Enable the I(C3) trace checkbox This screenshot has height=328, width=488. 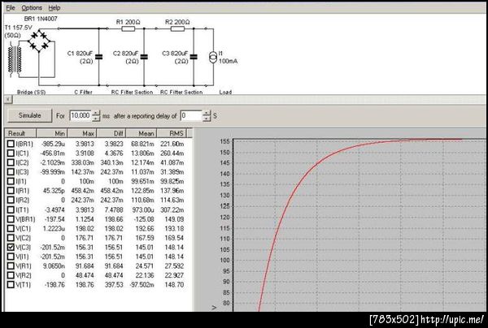coord(11,172)
